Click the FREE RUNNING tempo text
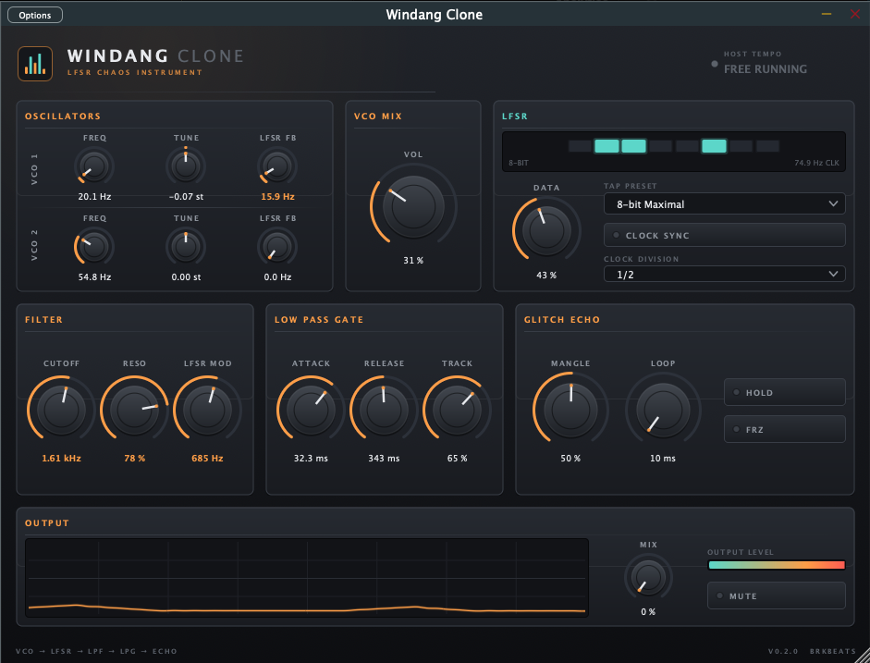 click(766, 69)
